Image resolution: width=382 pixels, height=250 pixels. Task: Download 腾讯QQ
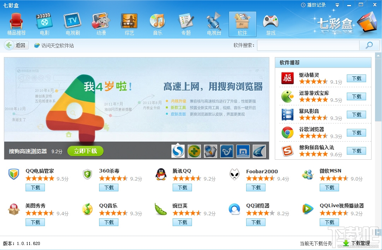(182, 187)
